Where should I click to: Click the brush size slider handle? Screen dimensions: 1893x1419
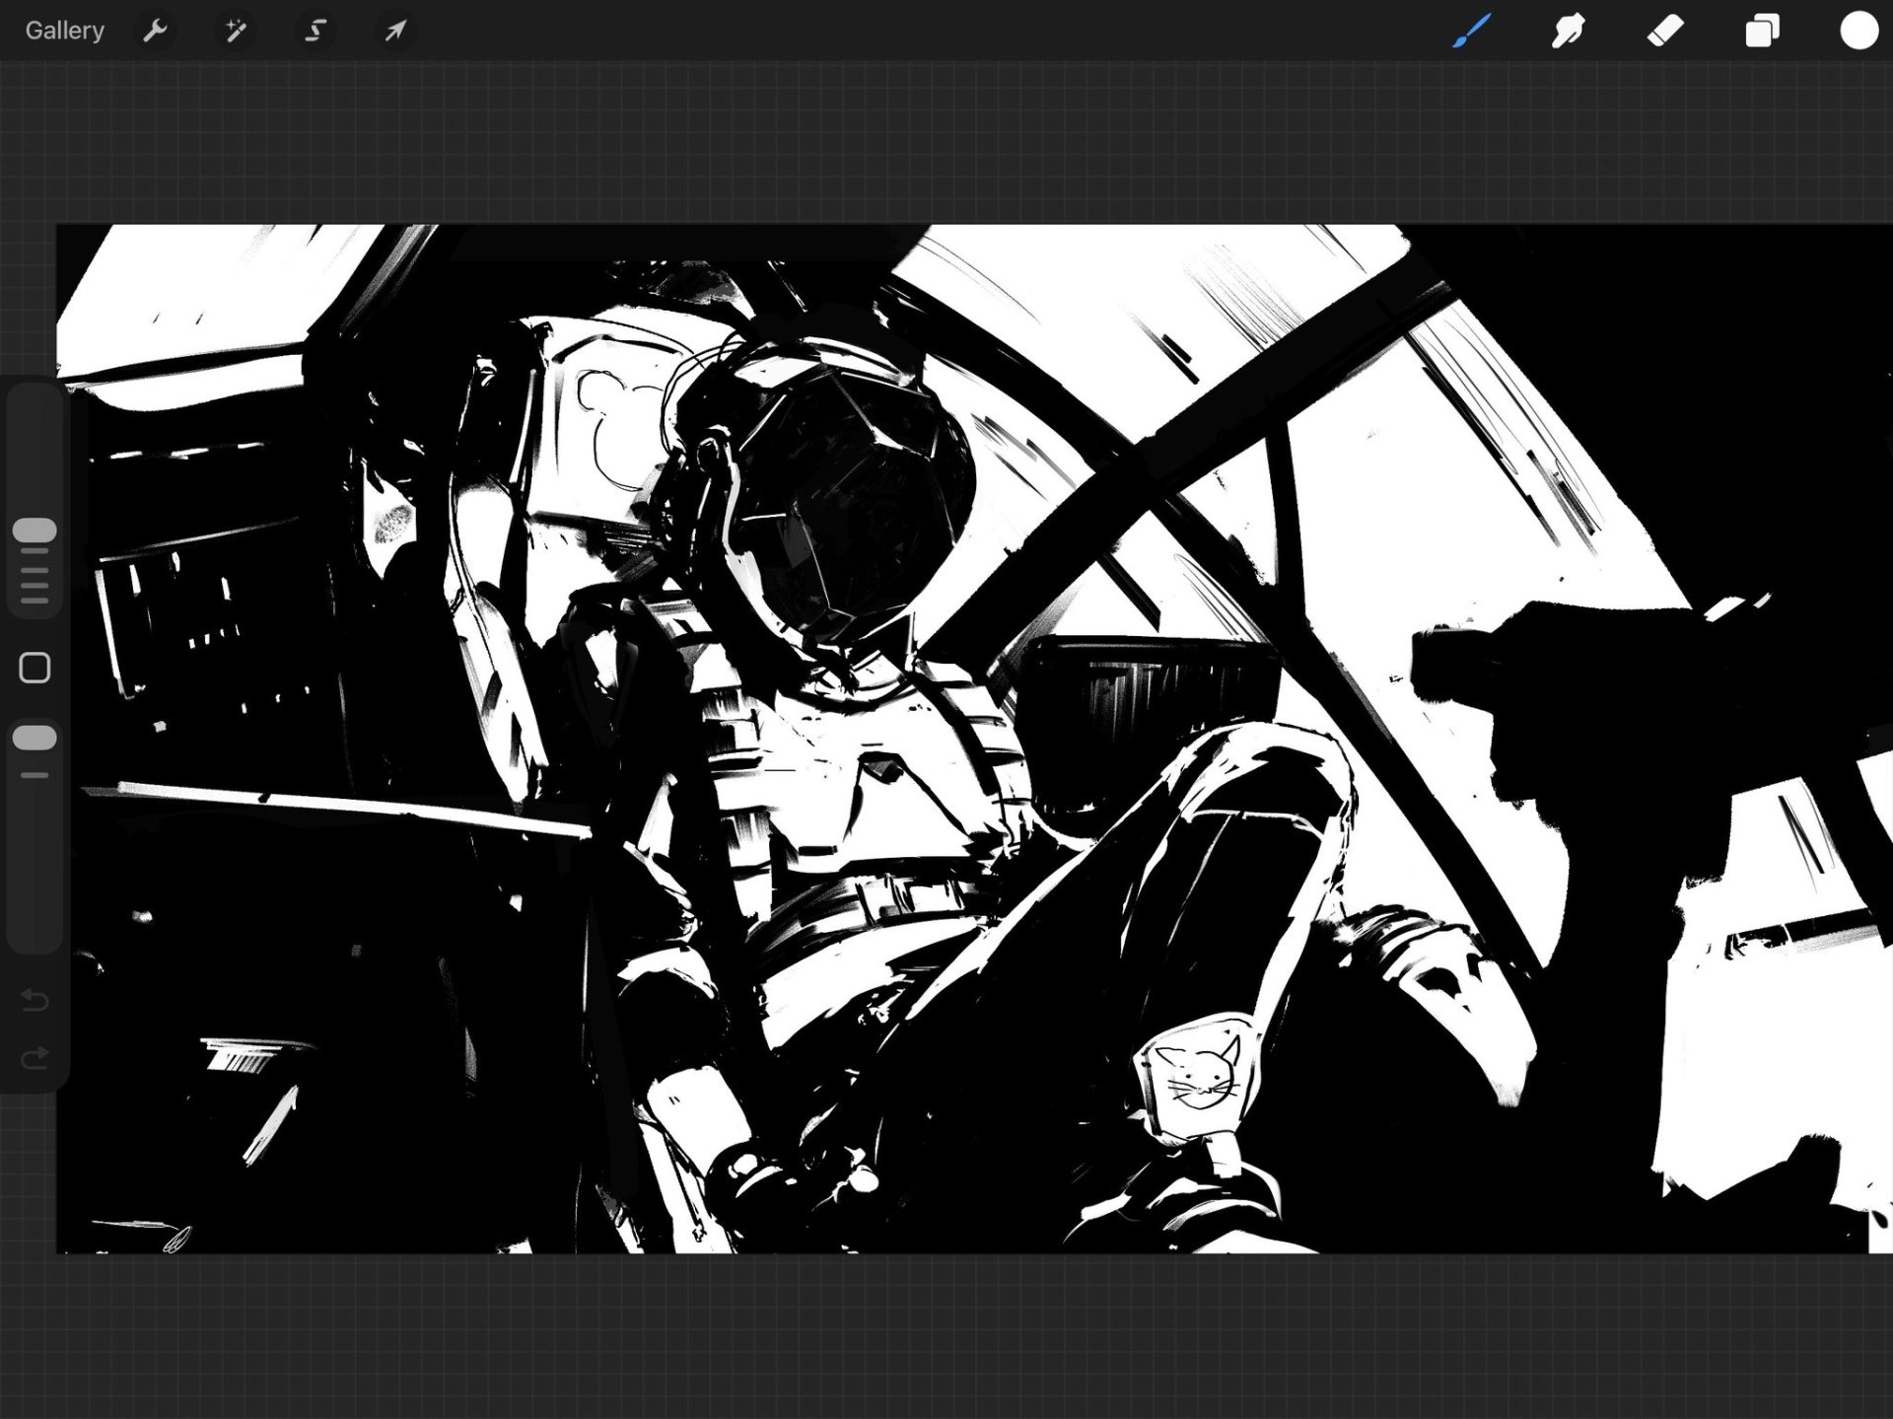[35, 530]
